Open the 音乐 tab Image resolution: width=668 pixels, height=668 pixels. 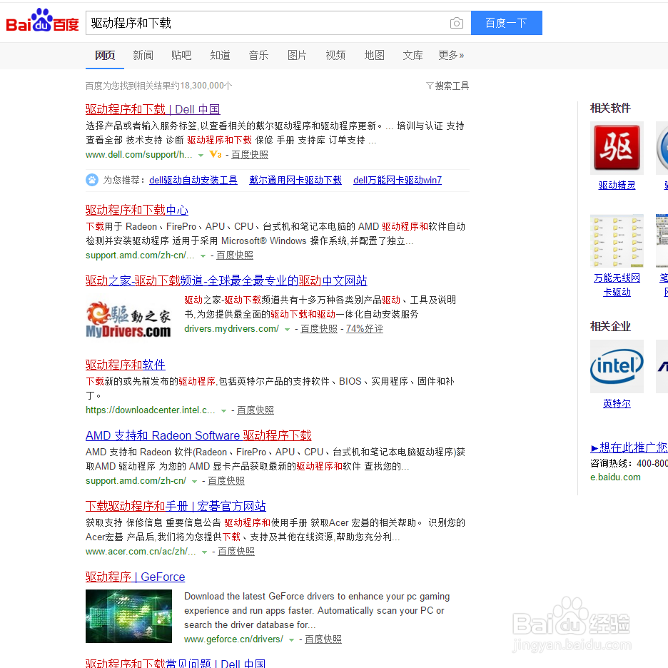coord(258,56)
